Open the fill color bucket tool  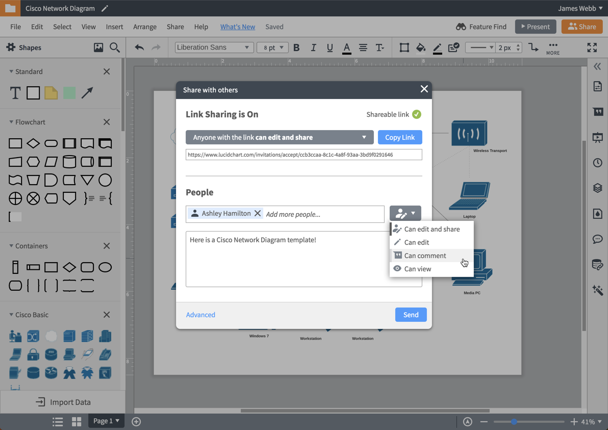coord(420,47)
